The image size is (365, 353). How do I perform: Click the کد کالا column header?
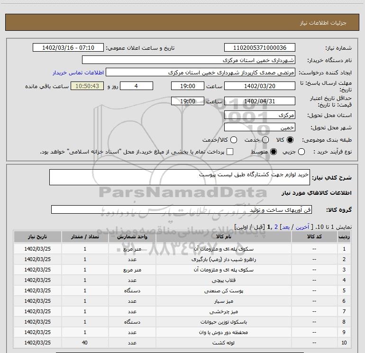pyautogui.click(x=314, y=236)
